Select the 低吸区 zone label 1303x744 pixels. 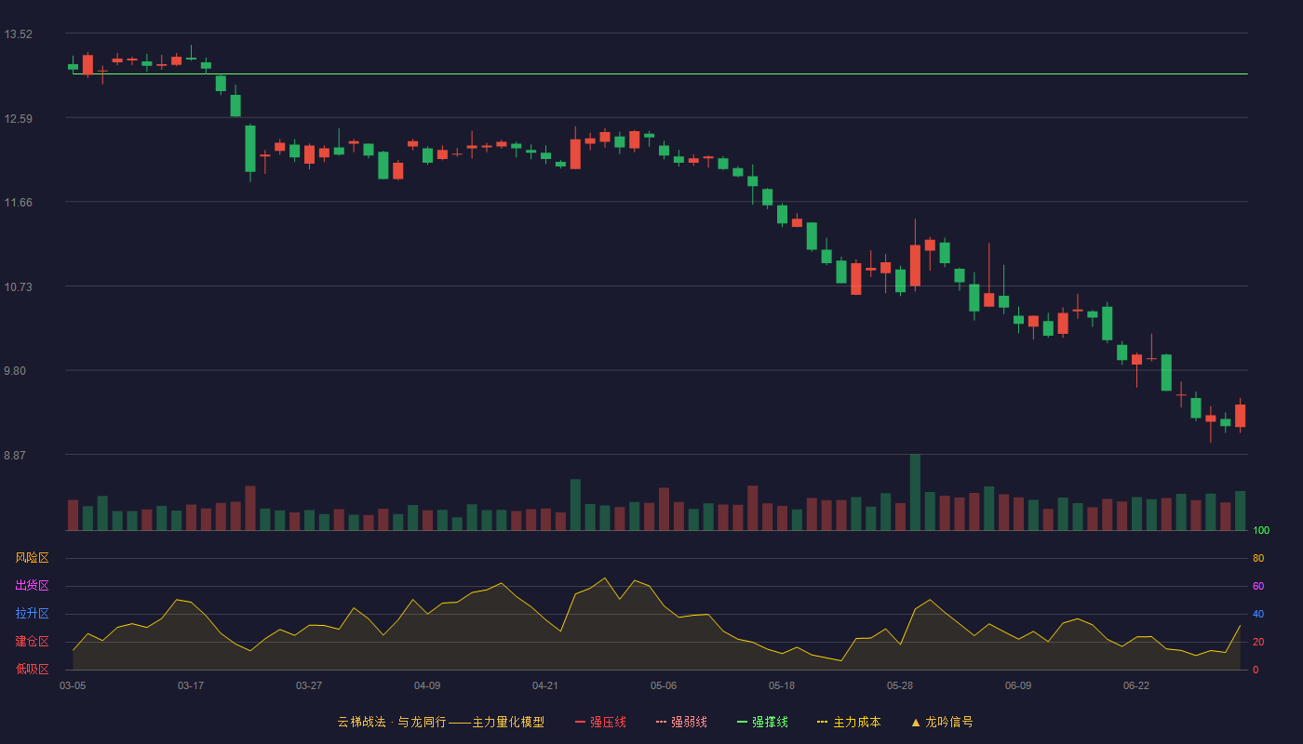coord(32,669)
